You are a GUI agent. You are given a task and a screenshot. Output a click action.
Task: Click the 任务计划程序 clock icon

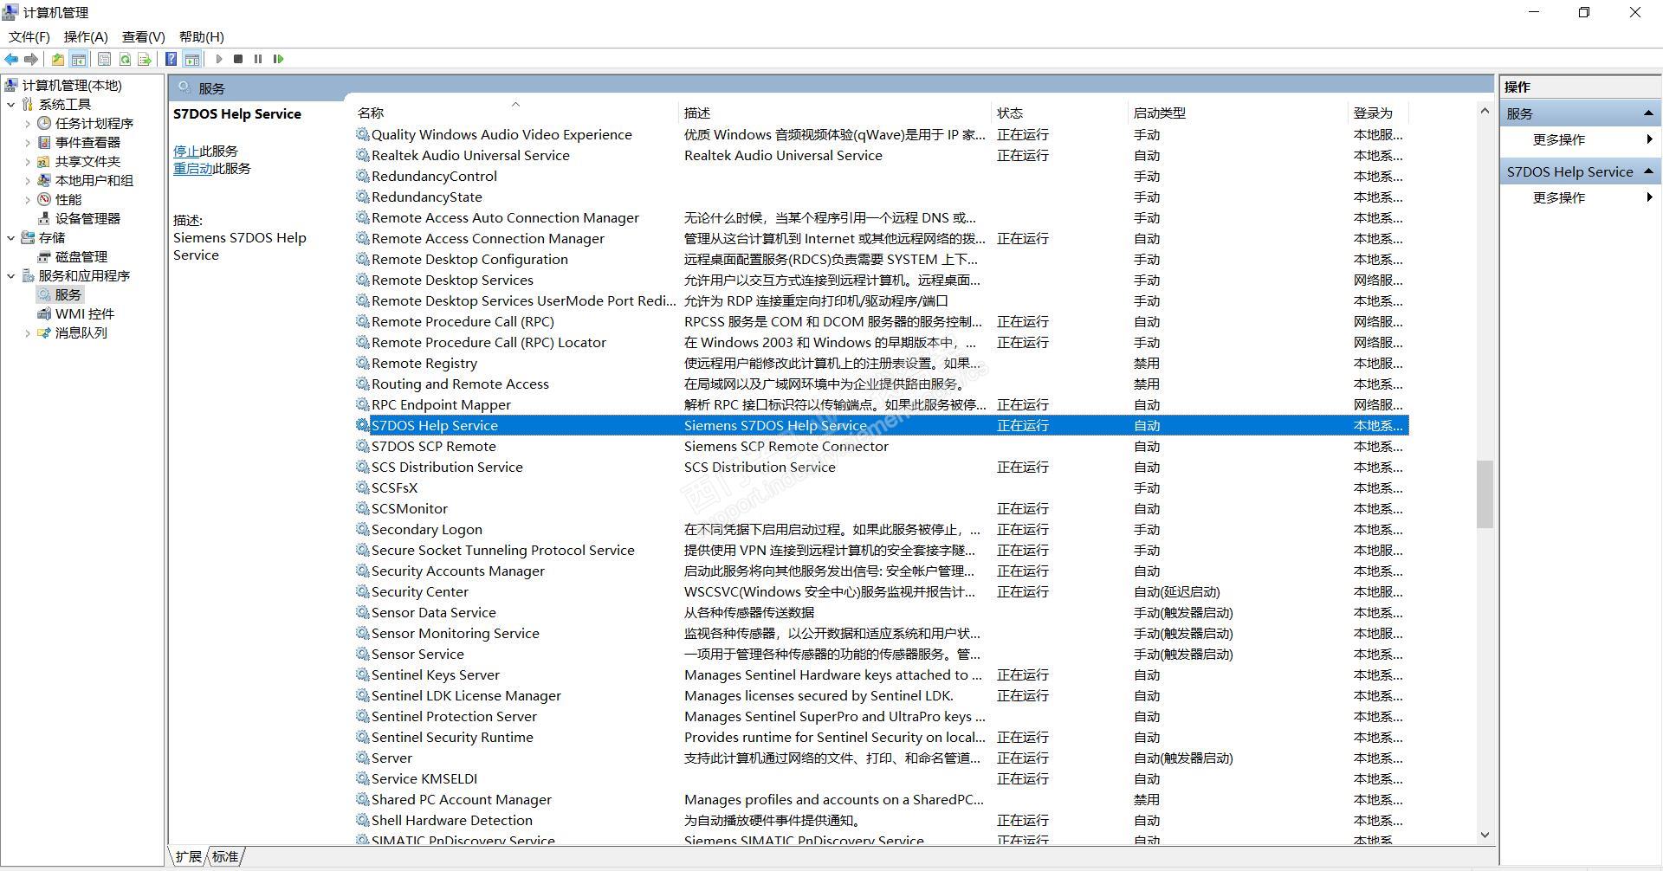tap(44, 123)
